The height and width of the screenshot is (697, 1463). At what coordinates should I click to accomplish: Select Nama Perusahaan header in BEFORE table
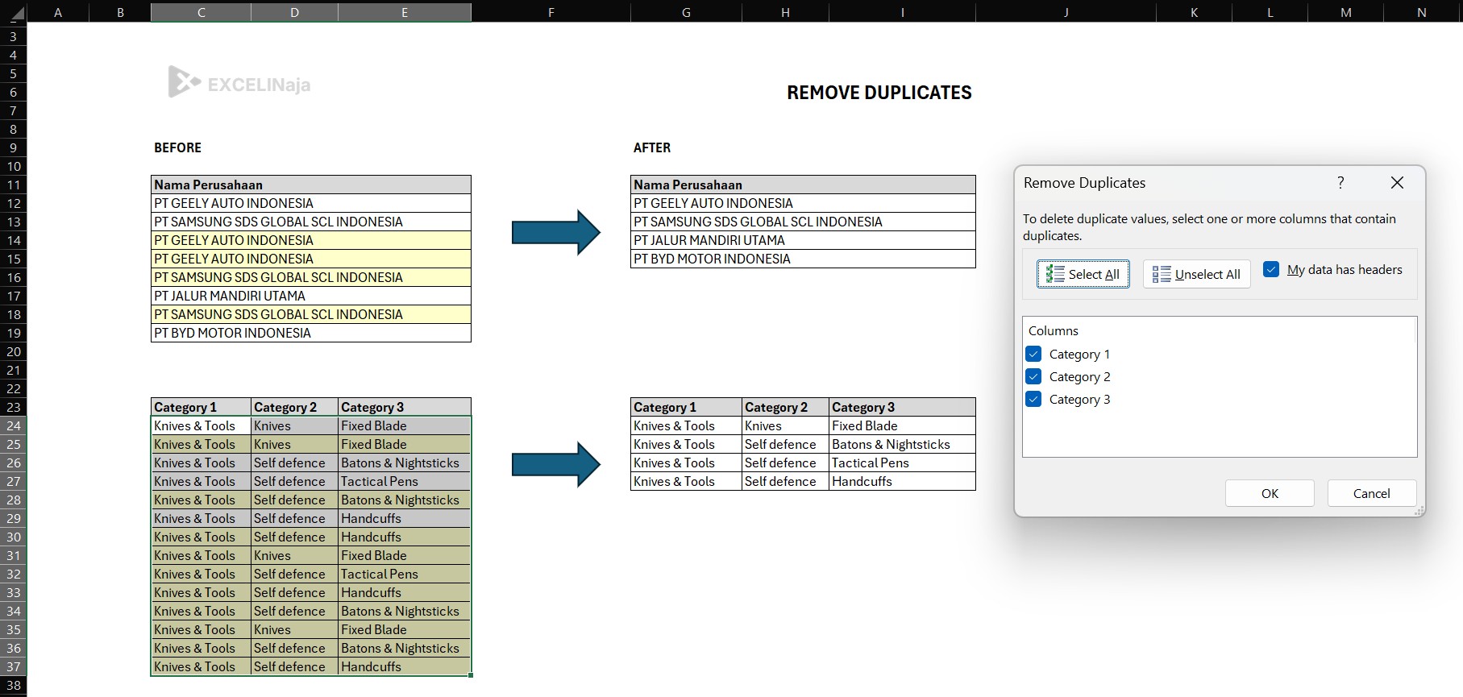[311, 185]
